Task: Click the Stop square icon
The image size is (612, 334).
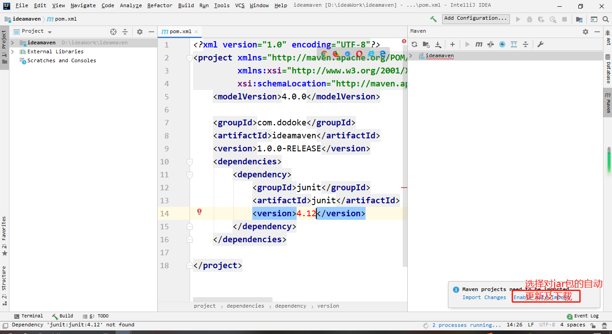Action: 565,19
